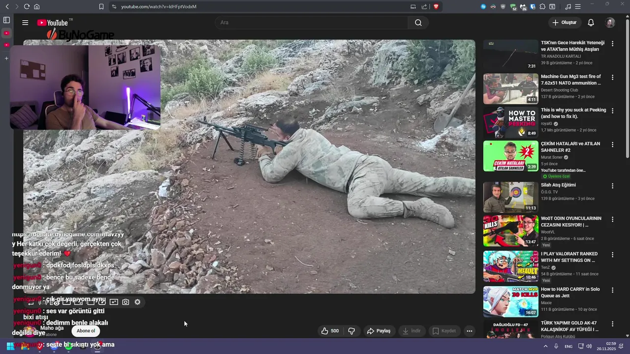Open the browser main hamburger menu
This screenshot has width=630, height=354.
point(578,6)
